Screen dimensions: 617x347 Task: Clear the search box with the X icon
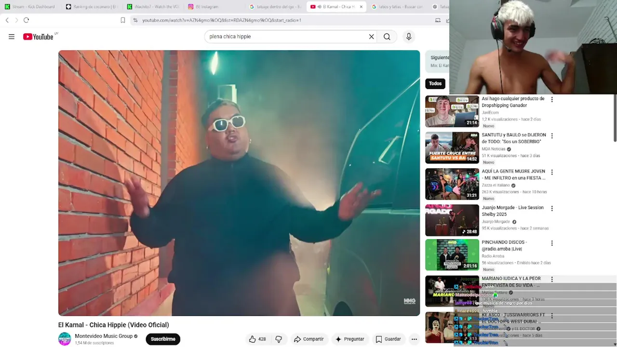371,37
